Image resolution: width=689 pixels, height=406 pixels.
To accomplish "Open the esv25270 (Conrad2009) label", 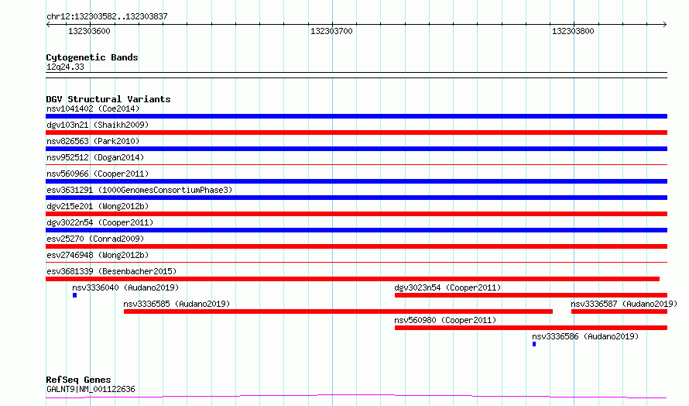I will pos(95,239).
